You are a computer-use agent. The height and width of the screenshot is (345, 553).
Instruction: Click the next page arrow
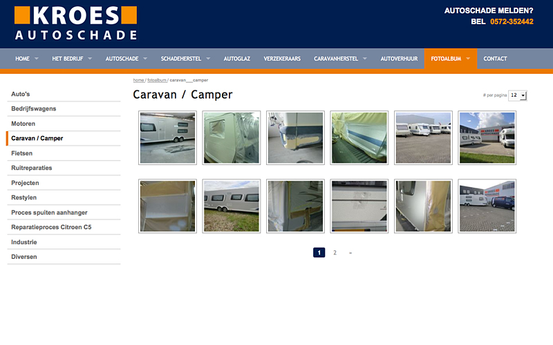point(350,253)
